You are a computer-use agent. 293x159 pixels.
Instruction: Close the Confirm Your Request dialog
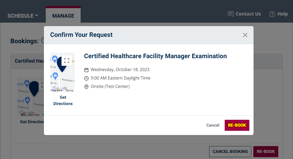245,35
